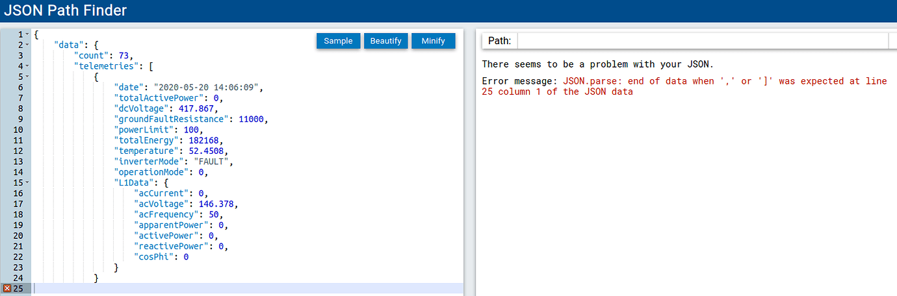Image resolution: width=897 pixels, height=296 pixels.
Task: Click the Path label
Action: tap(499, 41)
